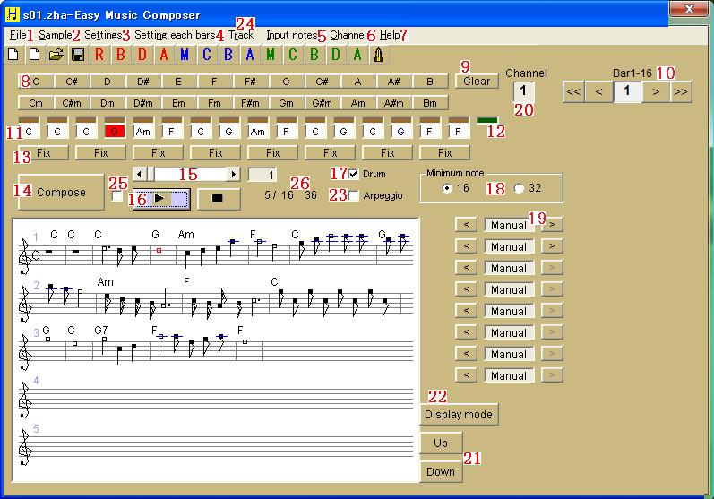Click the blue C toolbar icon
Image resolution: width=714 pixels, height=499 pixels.
(x=206, y=55)
